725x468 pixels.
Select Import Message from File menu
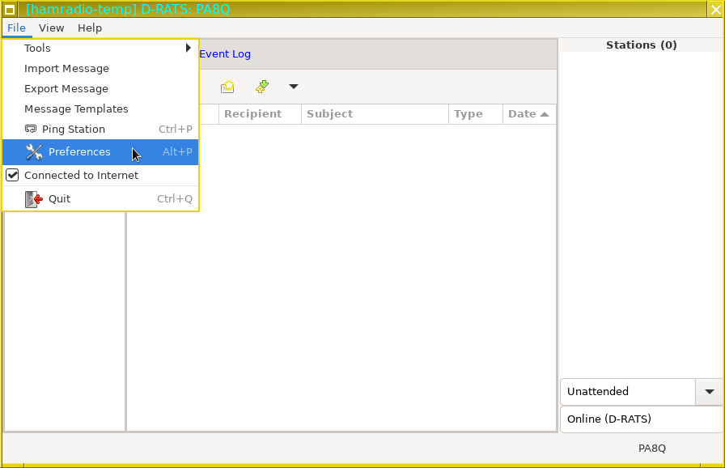tap(66, 69)
